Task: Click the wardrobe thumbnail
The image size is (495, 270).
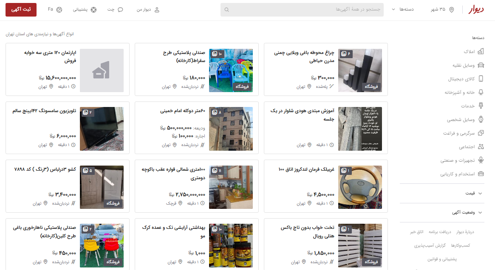Action: coord(102,187)
